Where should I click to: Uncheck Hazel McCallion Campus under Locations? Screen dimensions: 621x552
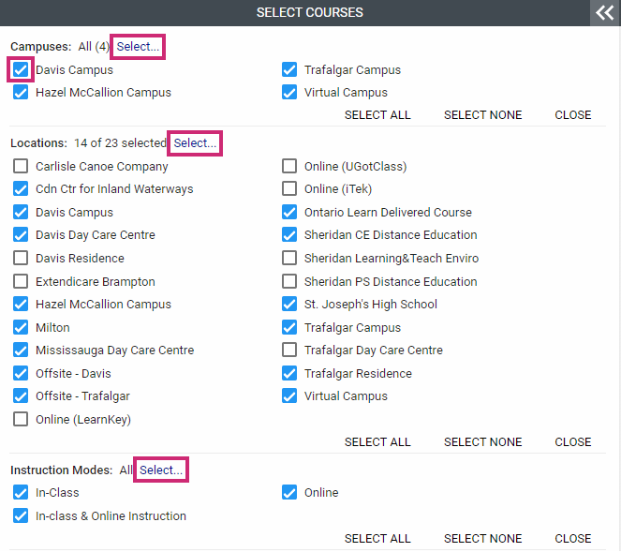[21, 305]
